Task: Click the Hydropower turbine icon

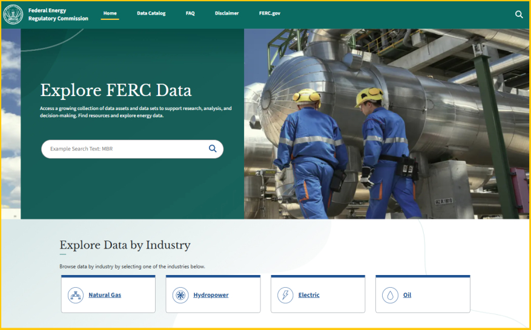Action: [180, 295]
